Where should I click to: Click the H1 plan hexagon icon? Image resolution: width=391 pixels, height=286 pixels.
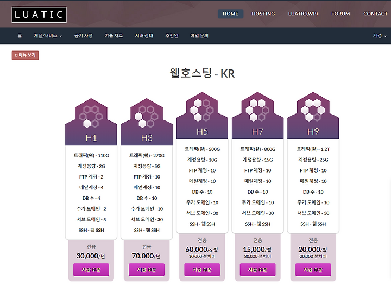(x=91, y=117)
